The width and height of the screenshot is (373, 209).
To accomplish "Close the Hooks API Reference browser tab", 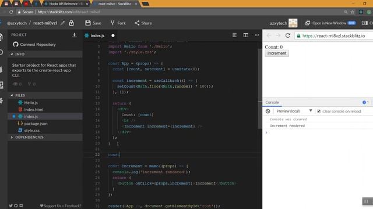I will click(x=87, y=4).
